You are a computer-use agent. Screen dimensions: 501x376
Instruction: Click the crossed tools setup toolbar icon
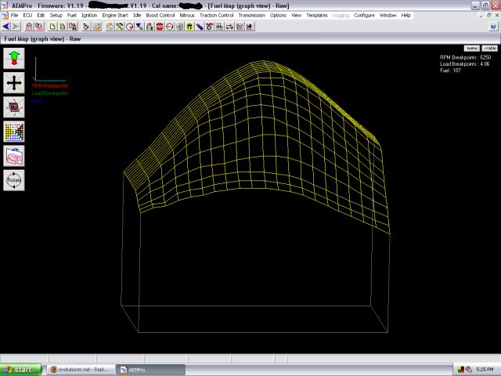[x=120, y=27]
